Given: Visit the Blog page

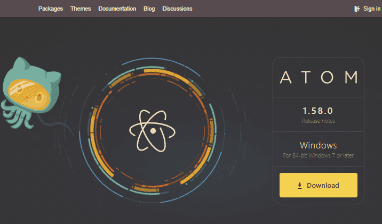Looking at the screenshot, I should (149, 9).
